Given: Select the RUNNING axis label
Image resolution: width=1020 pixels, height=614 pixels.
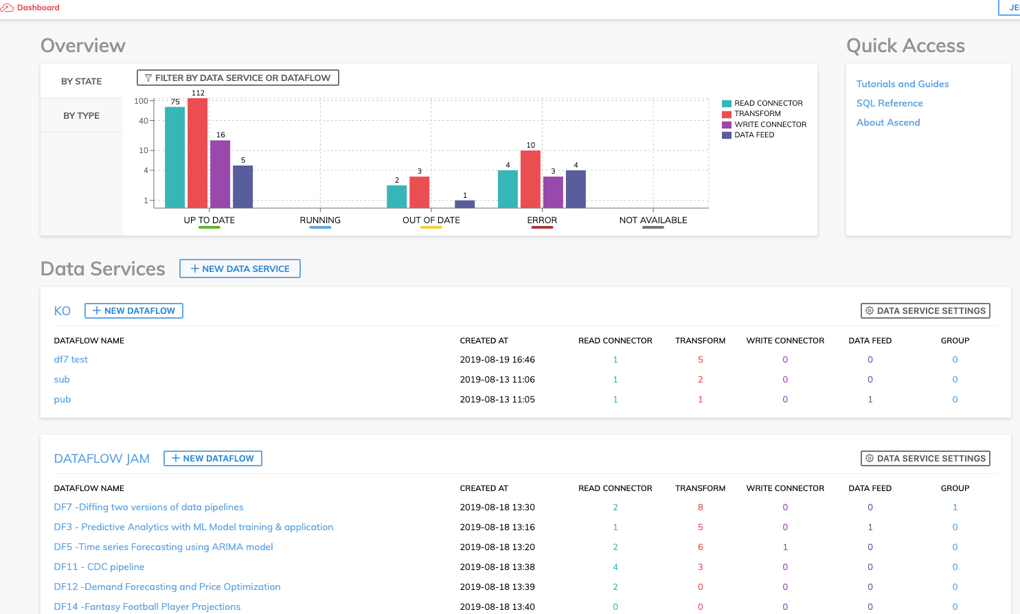Looking at the screenshot, I should pos(320,220).
